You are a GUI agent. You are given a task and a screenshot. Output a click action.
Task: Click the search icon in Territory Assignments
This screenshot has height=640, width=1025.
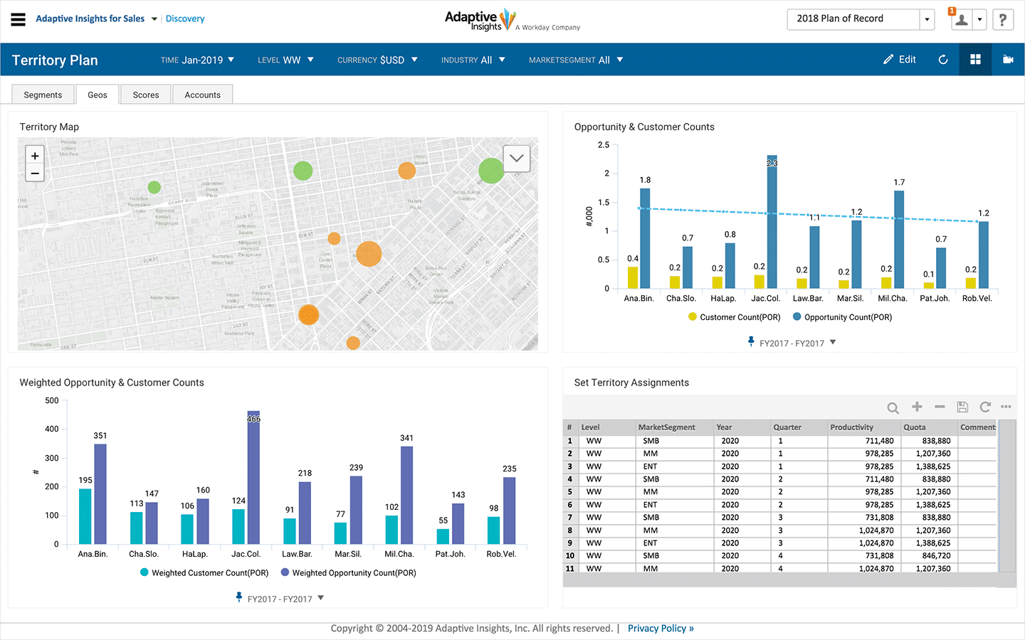click(x=893, y=407)
